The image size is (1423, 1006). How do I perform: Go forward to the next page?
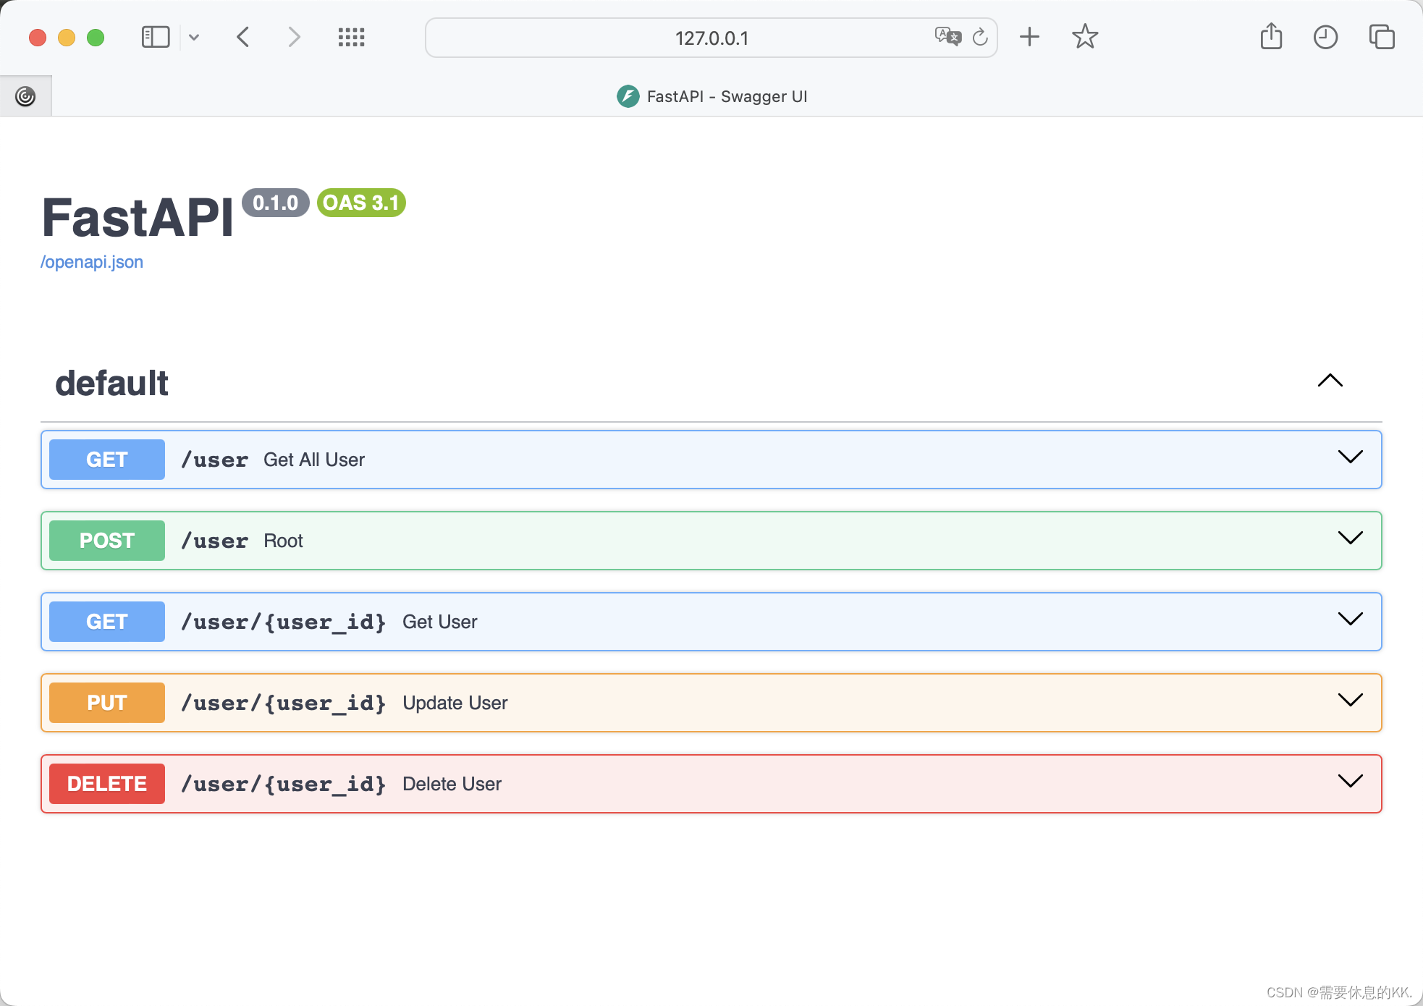(x=294, y=37)
